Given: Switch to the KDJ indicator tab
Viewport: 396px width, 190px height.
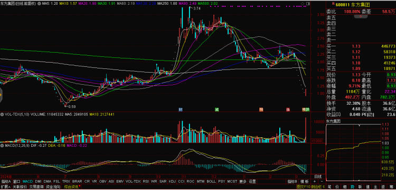Looking at the screenshot, I should point(172,182).
